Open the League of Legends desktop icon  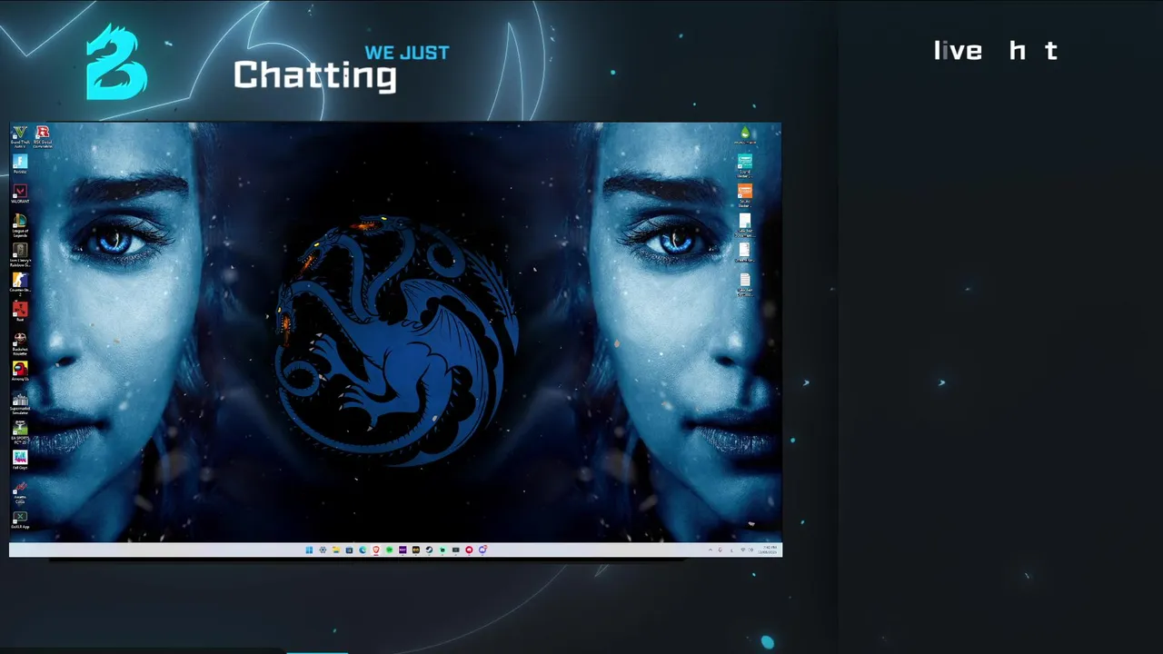(x=20, y=225)
